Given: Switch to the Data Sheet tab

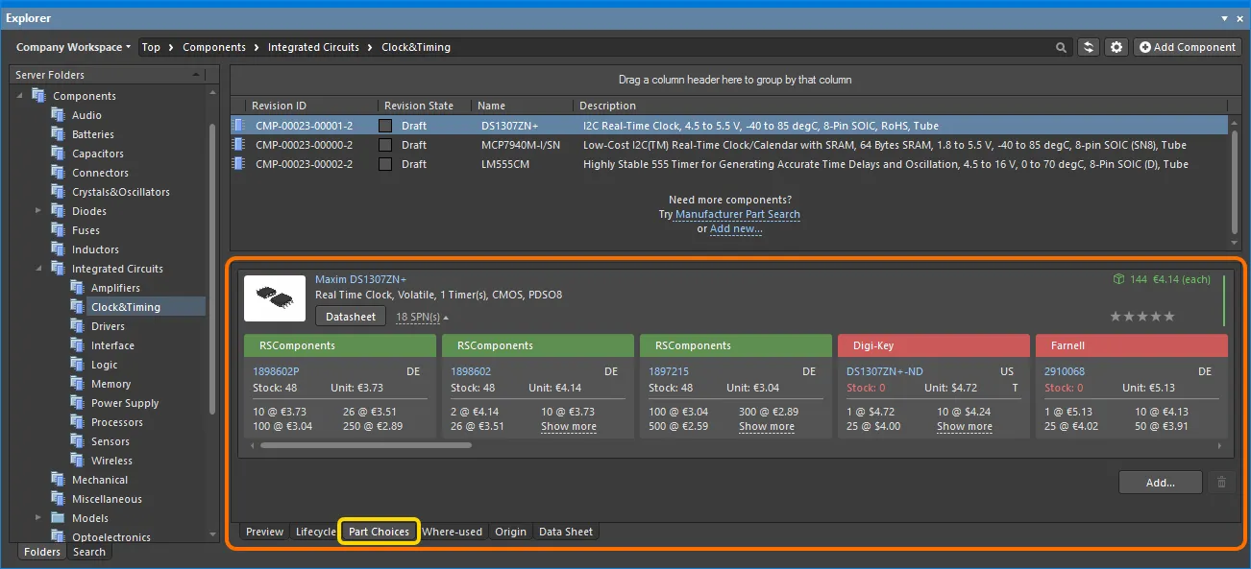Looking at the screenshot, I should [x=566, y=532].
